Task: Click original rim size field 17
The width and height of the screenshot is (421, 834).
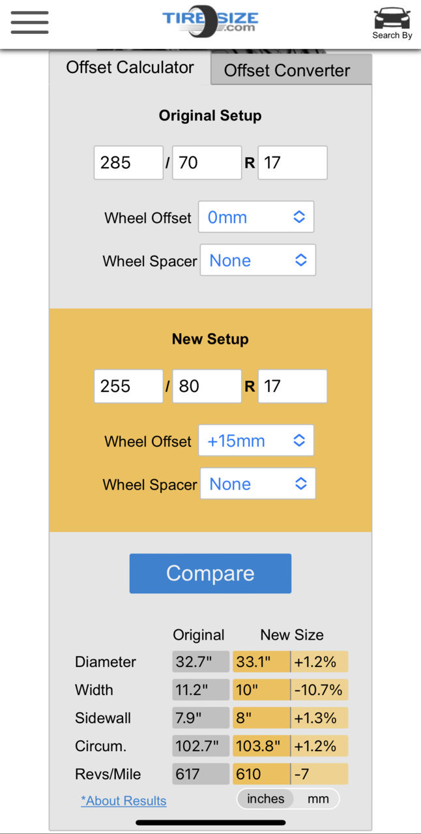Action: pos(293,162)
